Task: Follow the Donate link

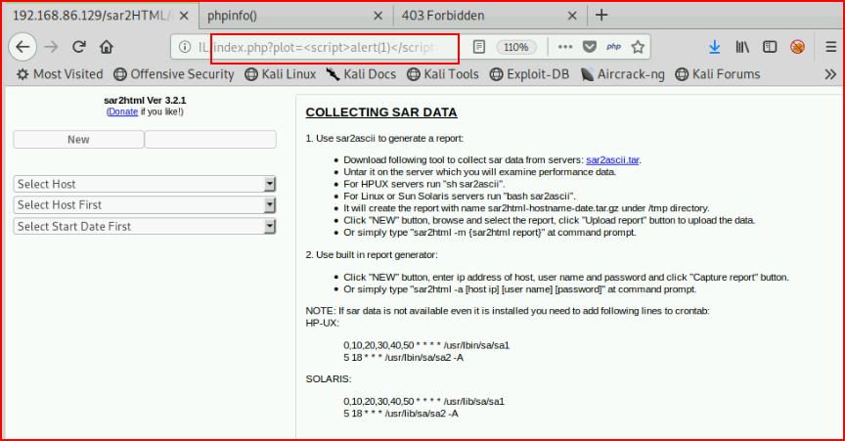Action: pyautogui.click(x=123, y=111)
